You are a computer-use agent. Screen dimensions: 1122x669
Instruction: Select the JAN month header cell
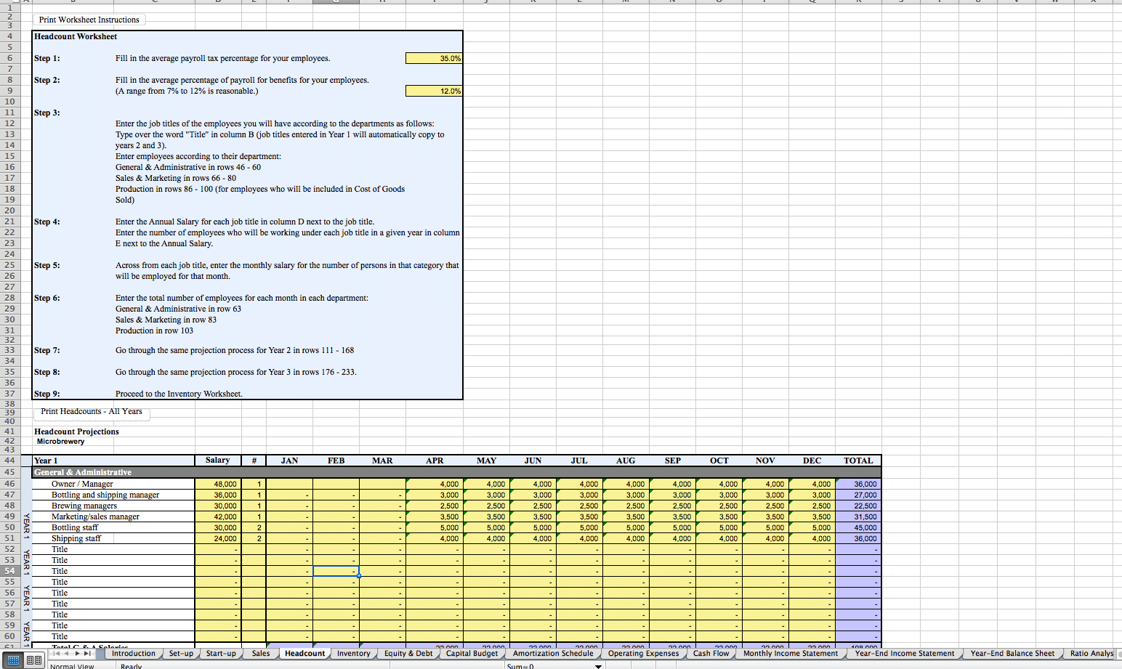pyautogui.click(x=289, y=461)
